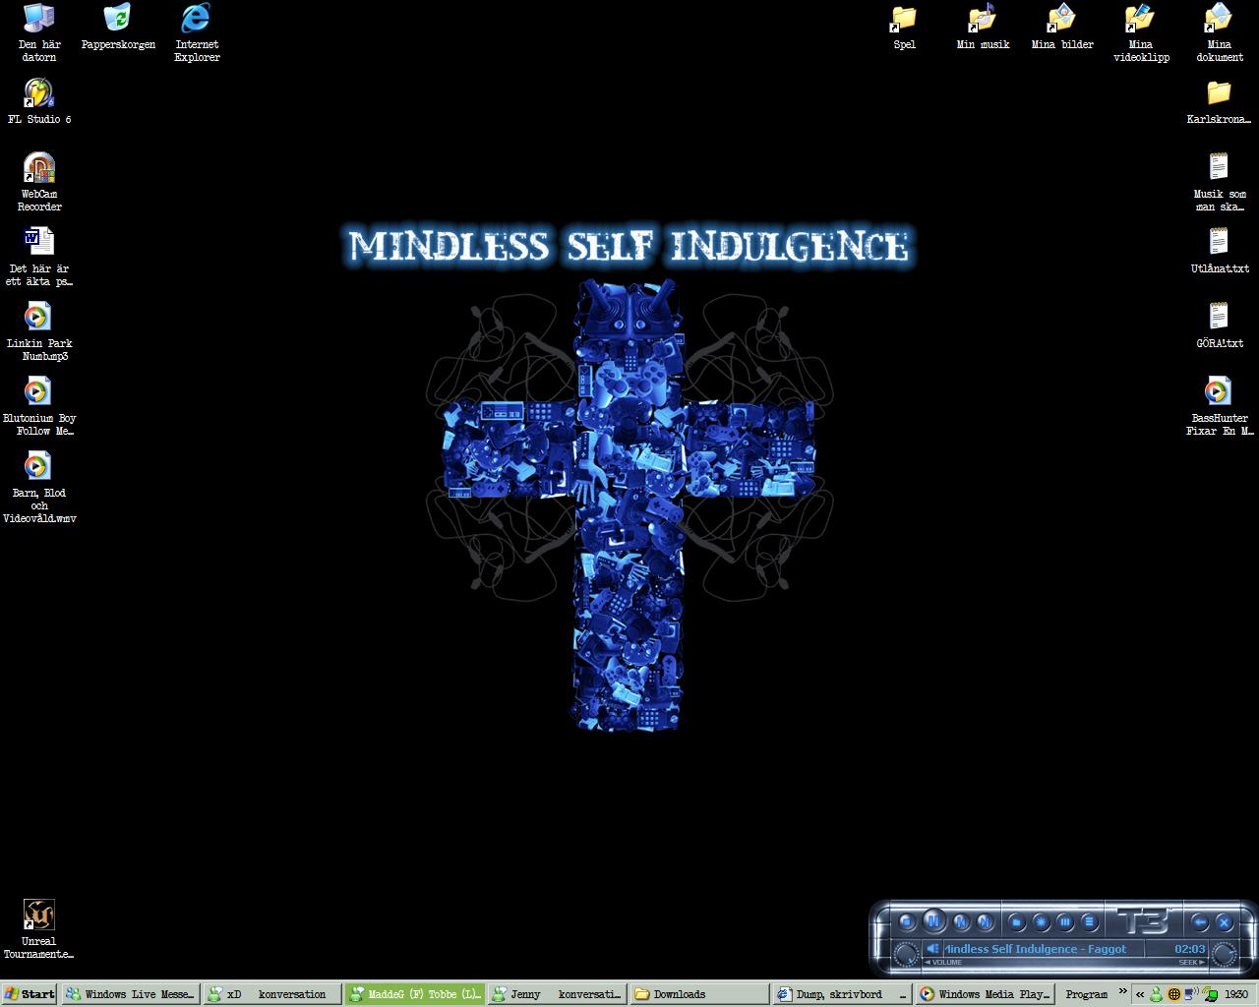This screenshot has height=1007, width=1259.
Task: Open FL Studio 6 desktop shortcut
Action: coord(39,95)
